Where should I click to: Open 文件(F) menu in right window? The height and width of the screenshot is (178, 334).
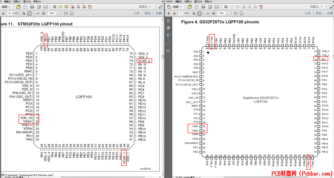(x=169, y=2)
